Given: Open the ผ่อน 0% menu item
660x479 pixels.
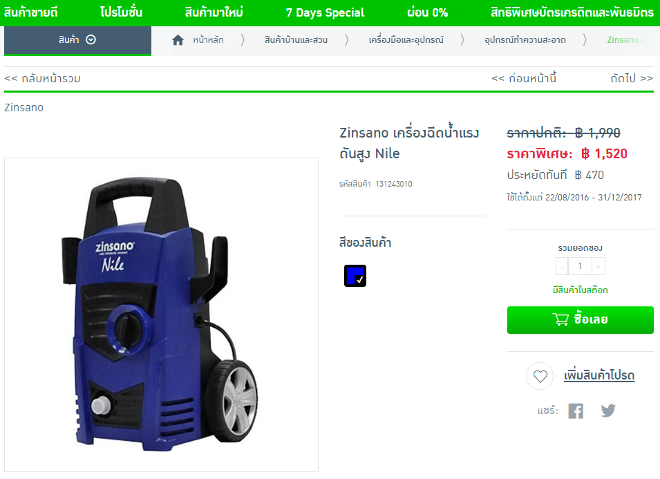Looking at the screenshot, I should coord(427,12).
